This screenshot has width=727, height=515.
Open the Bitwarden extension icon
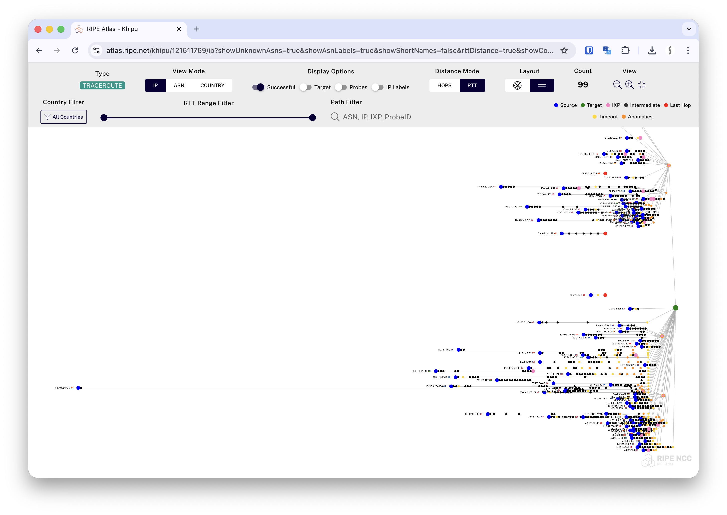pyautogui.click(x=589, y=50)
